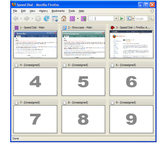The width and height of the screenshot is (167, 143).
Task: Click the Firefox logo in the title bar
Action: point(14,5)
